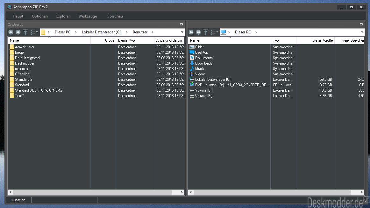This screenshot has width=370, height=208.
Task: Open the Explorer menu
Action: click(63, 16)
